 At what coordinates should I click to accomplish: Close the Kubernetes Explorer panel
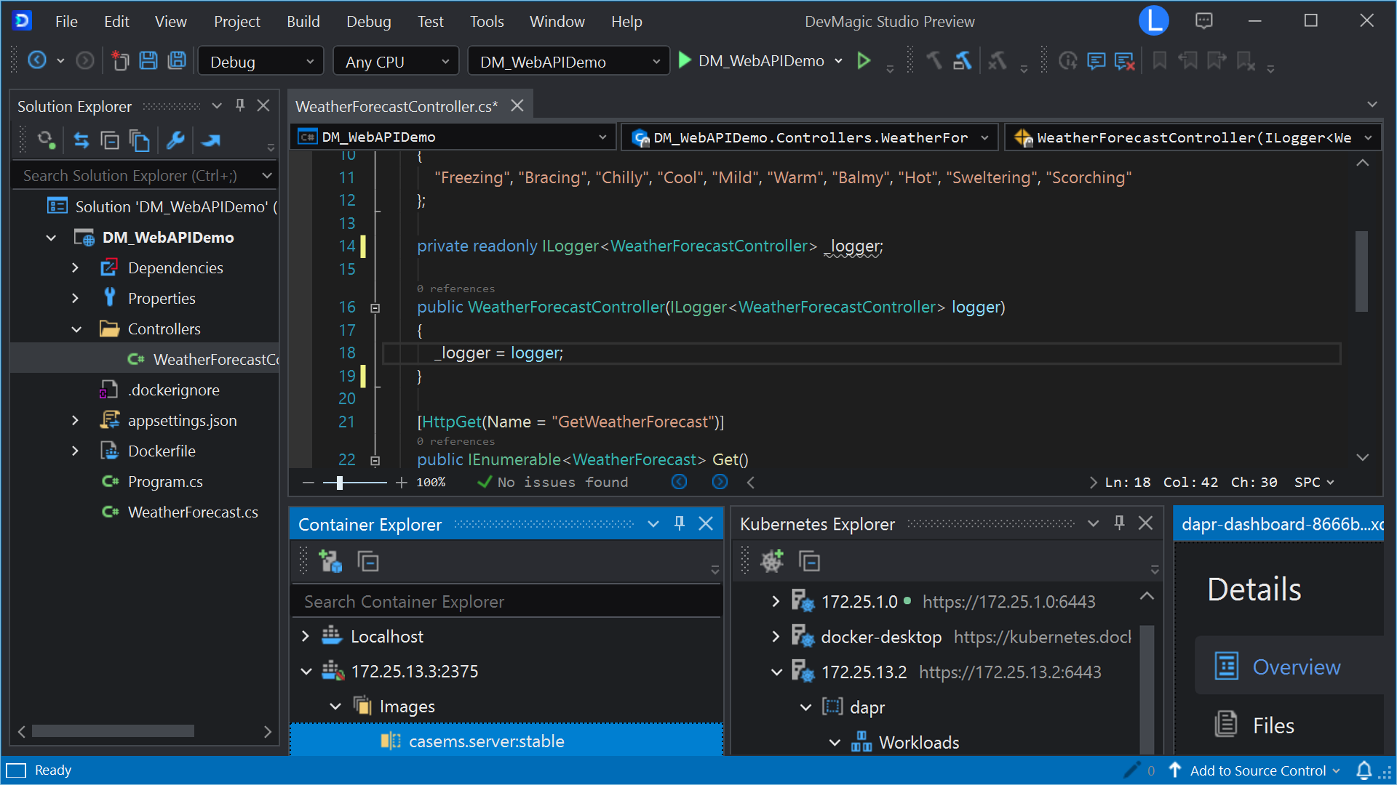point(1145,523)
